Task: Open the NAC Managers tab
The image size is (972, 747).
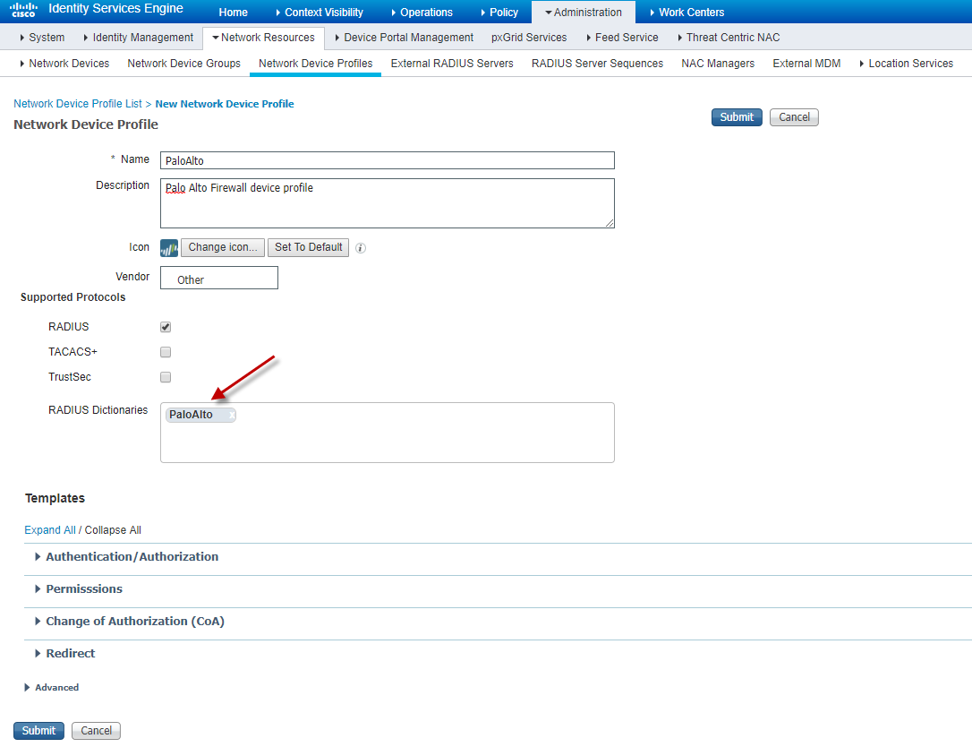Action: pyautogui.click(x=718, y=64)
